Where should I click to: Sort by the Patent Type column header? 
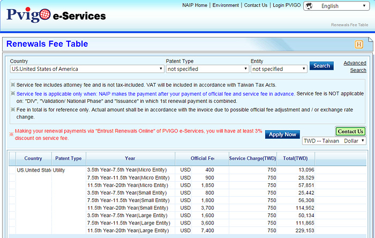coord(69,158)
